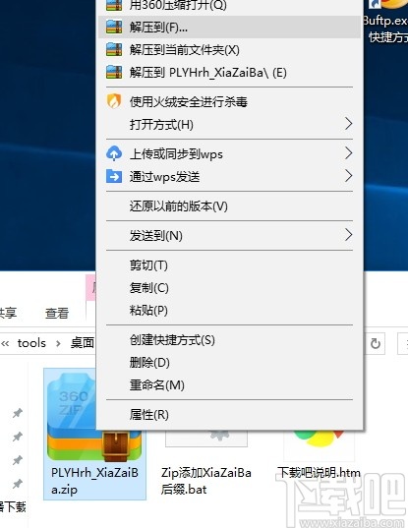Select 下载吧说明.htm file

click(x=319, y=473)
